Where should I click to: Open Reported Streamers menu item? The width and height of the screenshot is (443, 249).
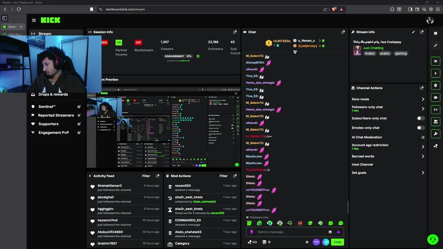tap(56, 115)
